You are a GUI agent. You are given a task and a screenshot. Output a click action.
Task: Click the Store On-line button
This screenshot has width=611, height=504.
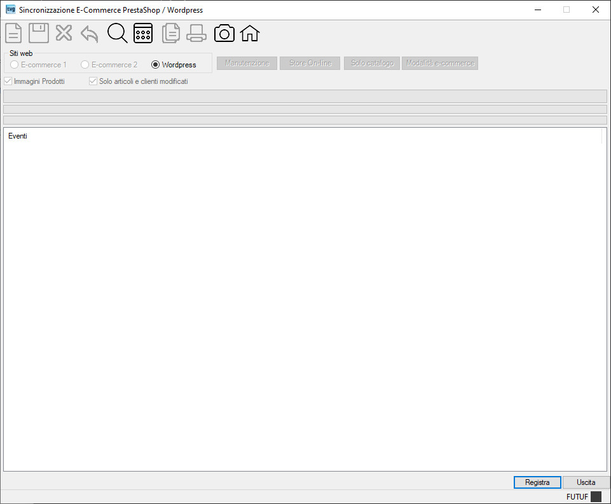point(310,63)
